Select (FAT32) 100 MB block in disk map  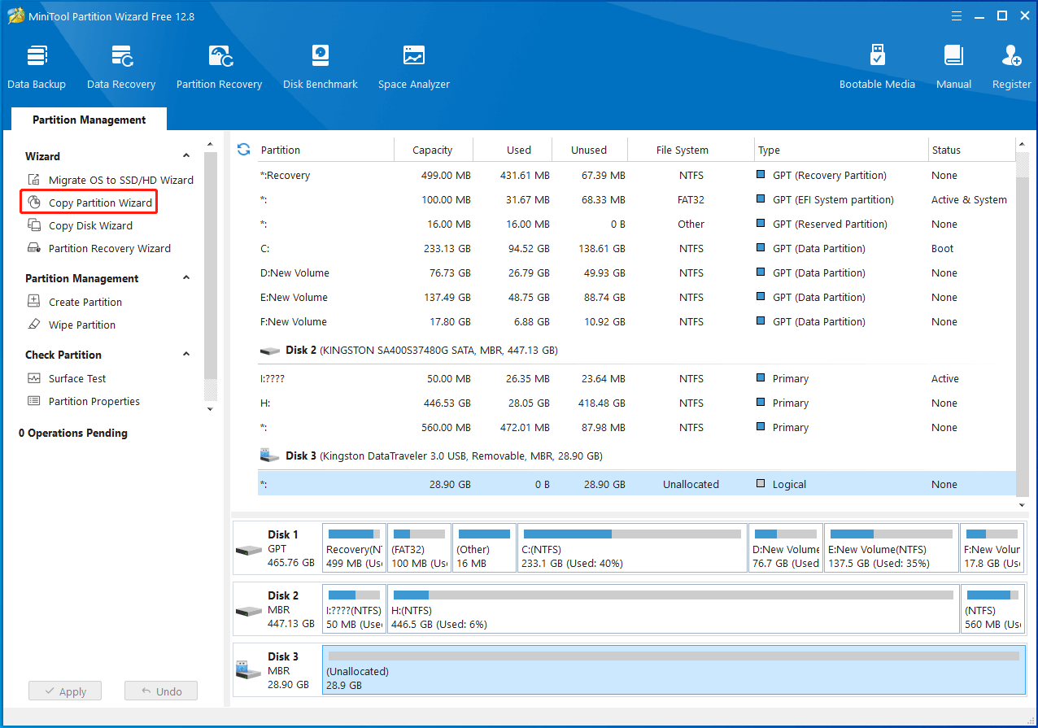(x=419, y=548)
